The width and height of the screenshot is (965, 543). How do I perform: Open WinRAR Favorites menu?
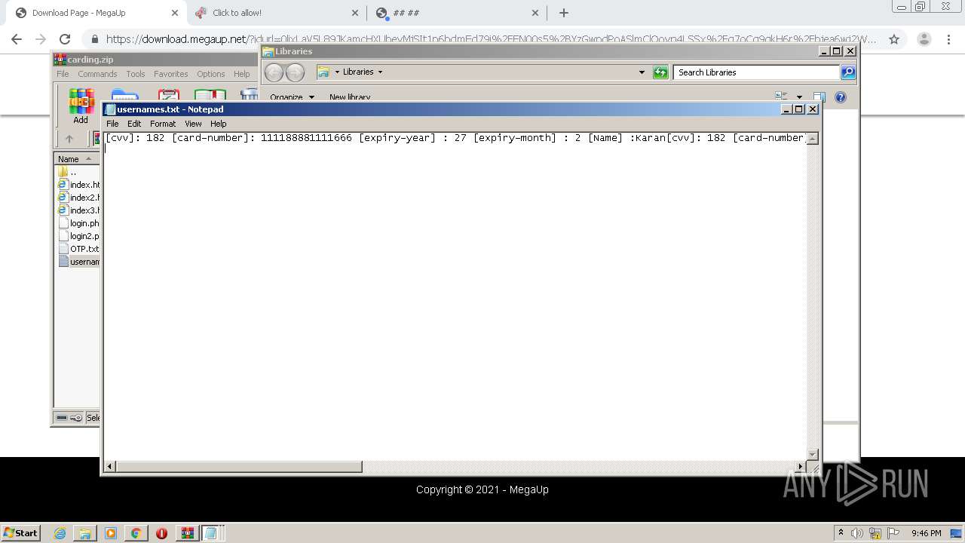[171, 74]
